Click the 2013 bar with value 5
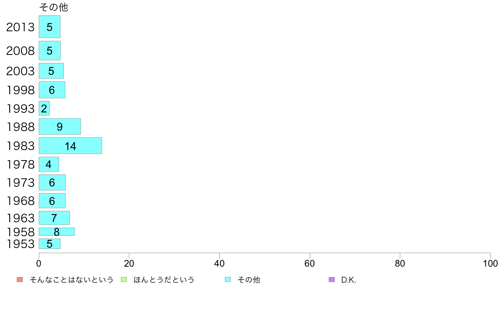 pyautogui.click(x=49, y=27)
